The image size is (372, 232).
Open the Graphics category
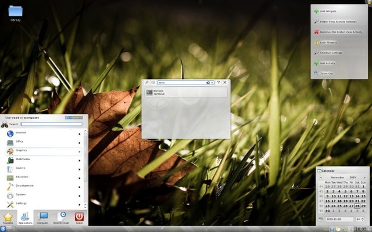click(44, 151)
